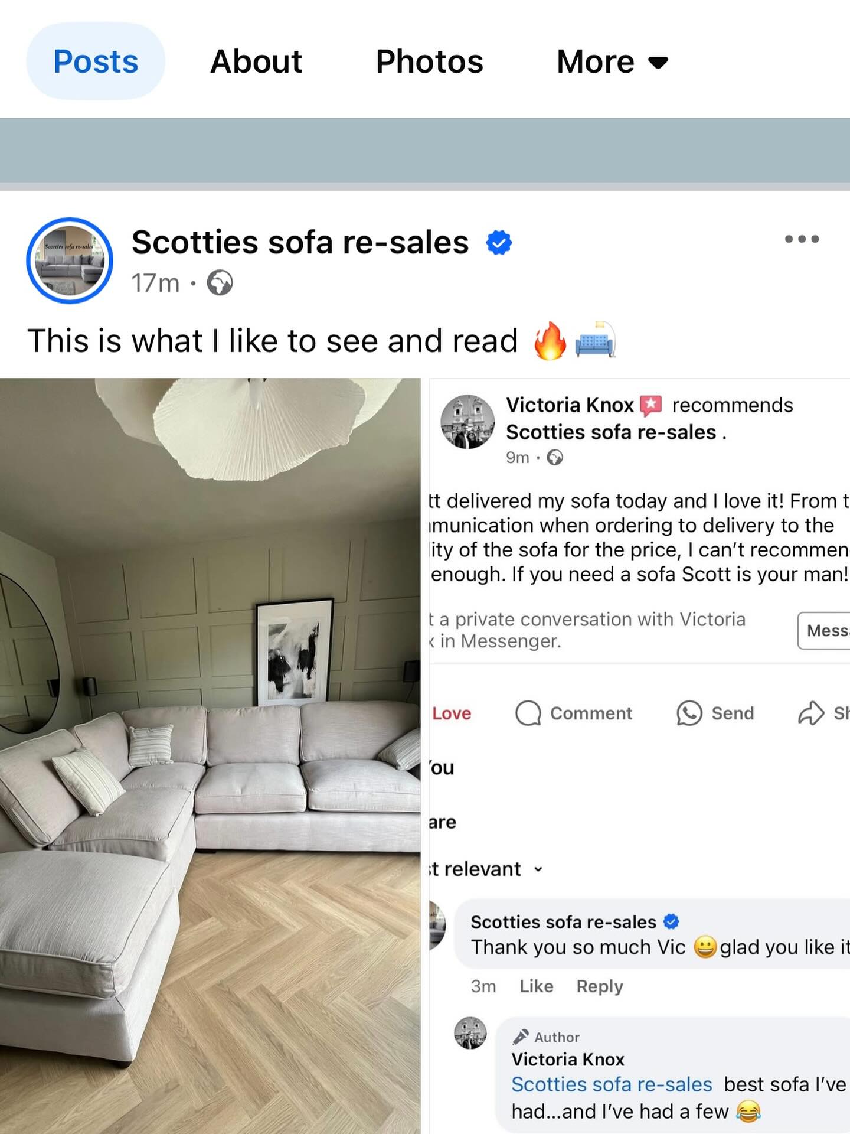Tap the blue verified badge beside the page name
The image size is (850, 1134).
point(499,243)
